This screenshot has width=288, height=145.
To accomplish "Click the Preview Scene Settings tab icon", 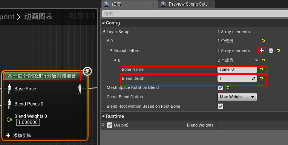I will (164, 4).
